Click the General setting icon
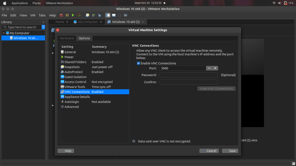The image size is (296, 166). pyautogui.click(x=62, y=52)
